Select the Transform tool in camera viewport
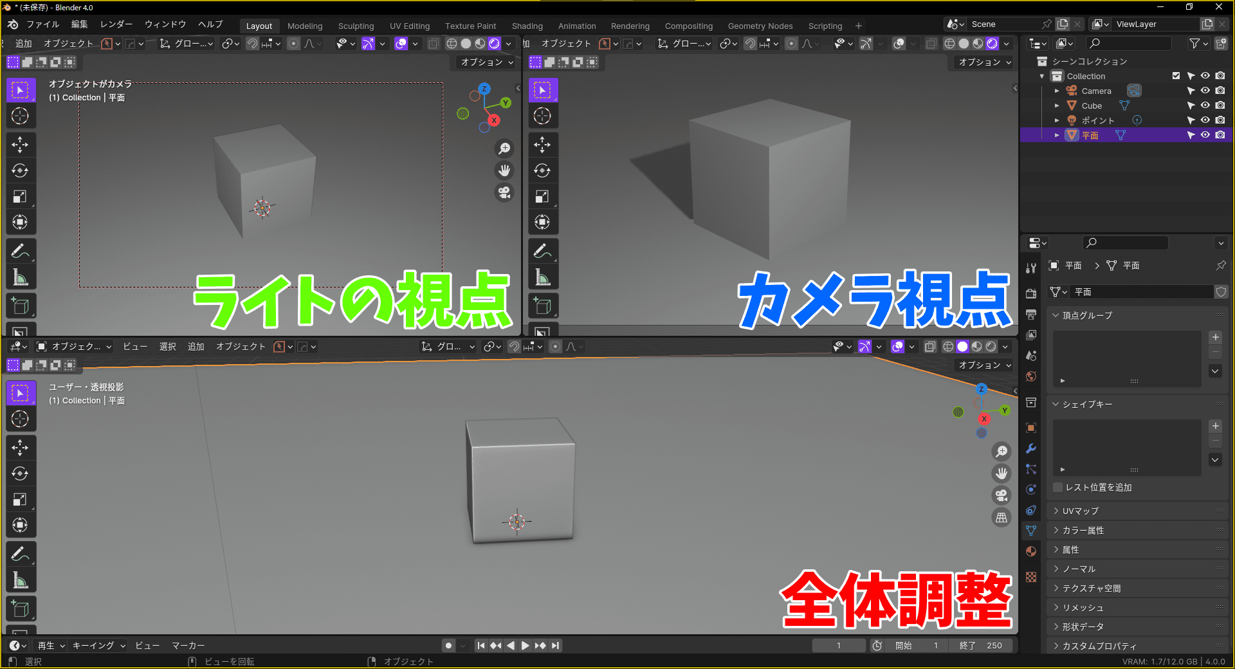 [542, 222]
